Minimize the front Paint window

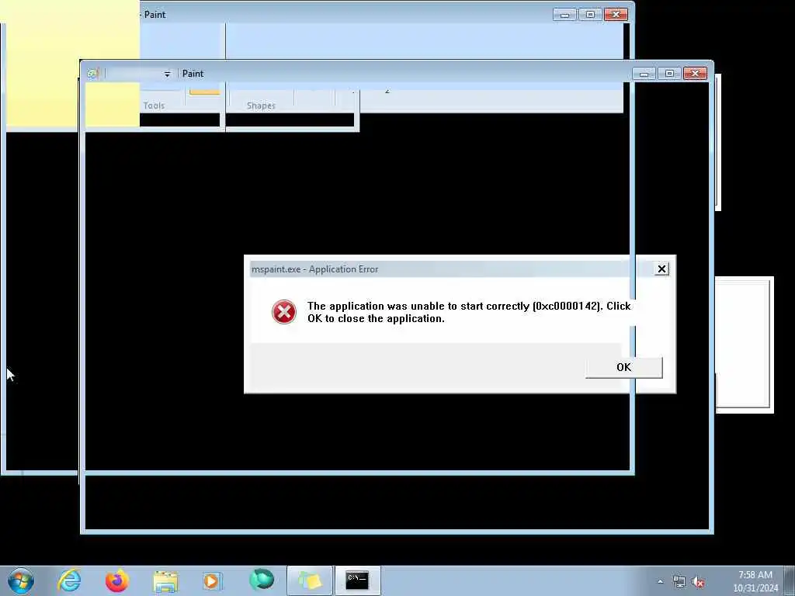[x=644, y=74]
